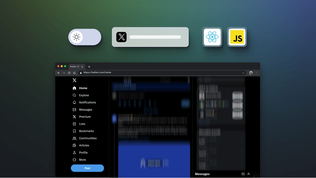This screenshot has width=316, height=178.
Task: Click the Communities people icon
Action: click(x=74, y=138)
